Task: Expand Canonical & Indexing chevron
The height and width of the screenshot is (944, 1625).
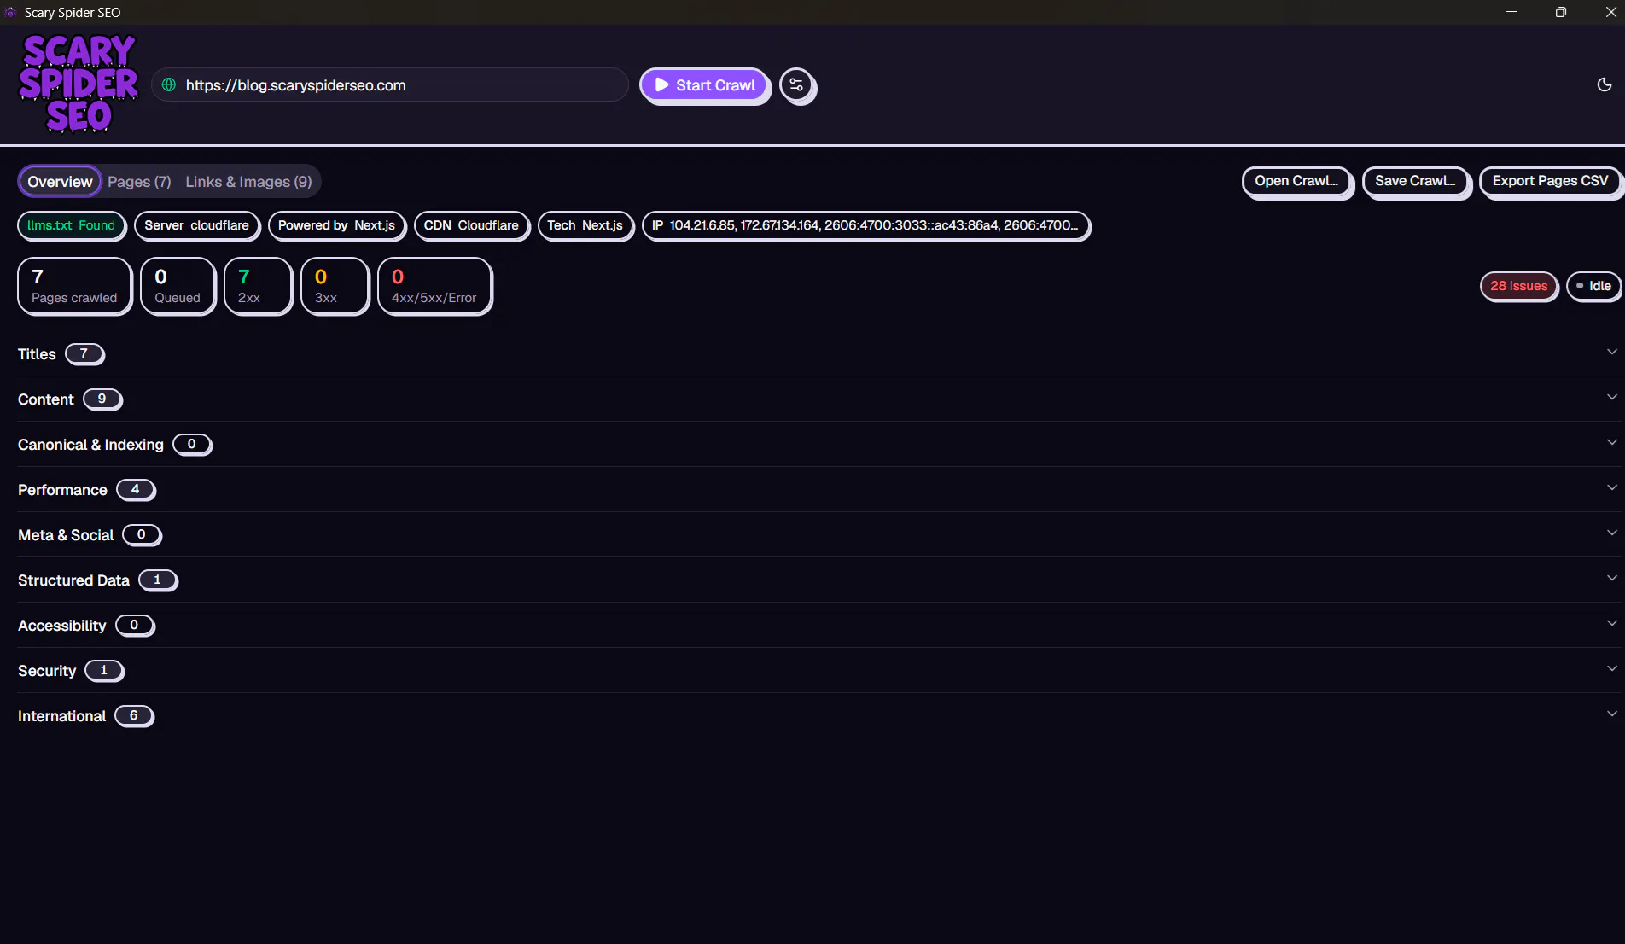Action: (x=1611, y=442)
